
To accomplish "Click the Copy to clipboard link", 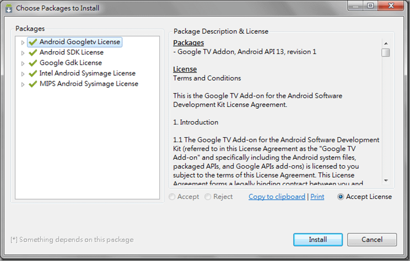I will (277, 197).
